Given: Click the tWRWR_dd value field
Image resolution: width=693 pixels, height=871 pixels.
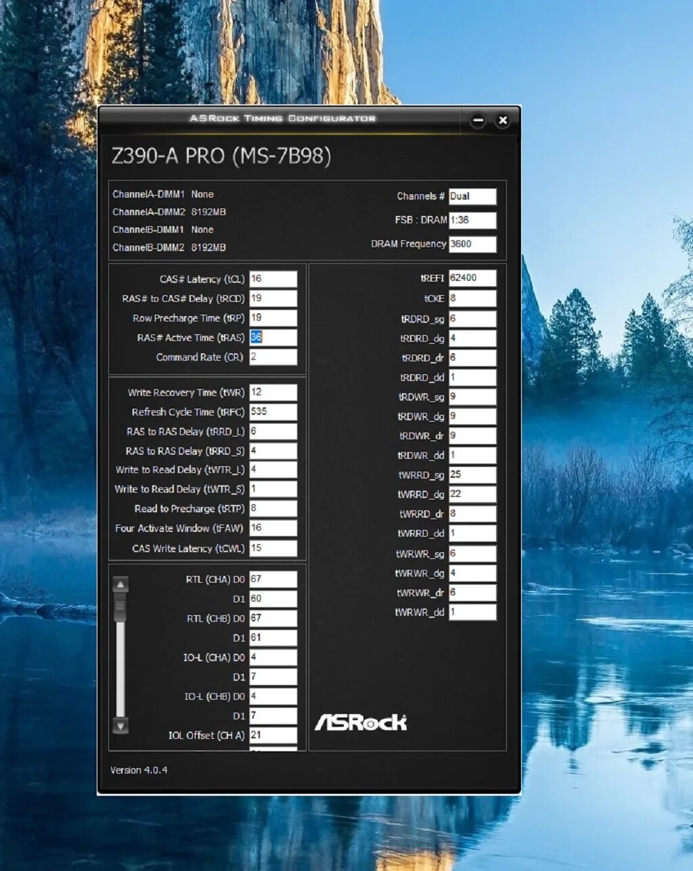Looking at the screenshot, I should click(x=472, y=612).
